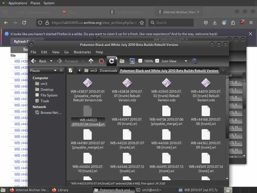Navigate to Downloads path button

coord(108,71)
